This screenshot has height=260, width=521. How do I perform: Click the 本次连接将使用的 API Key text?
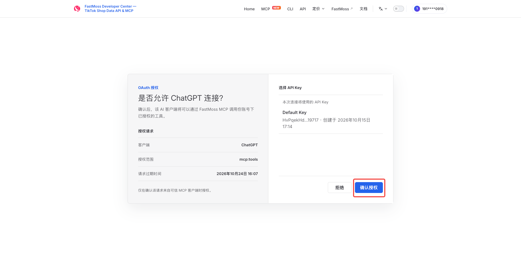[305, 102]
